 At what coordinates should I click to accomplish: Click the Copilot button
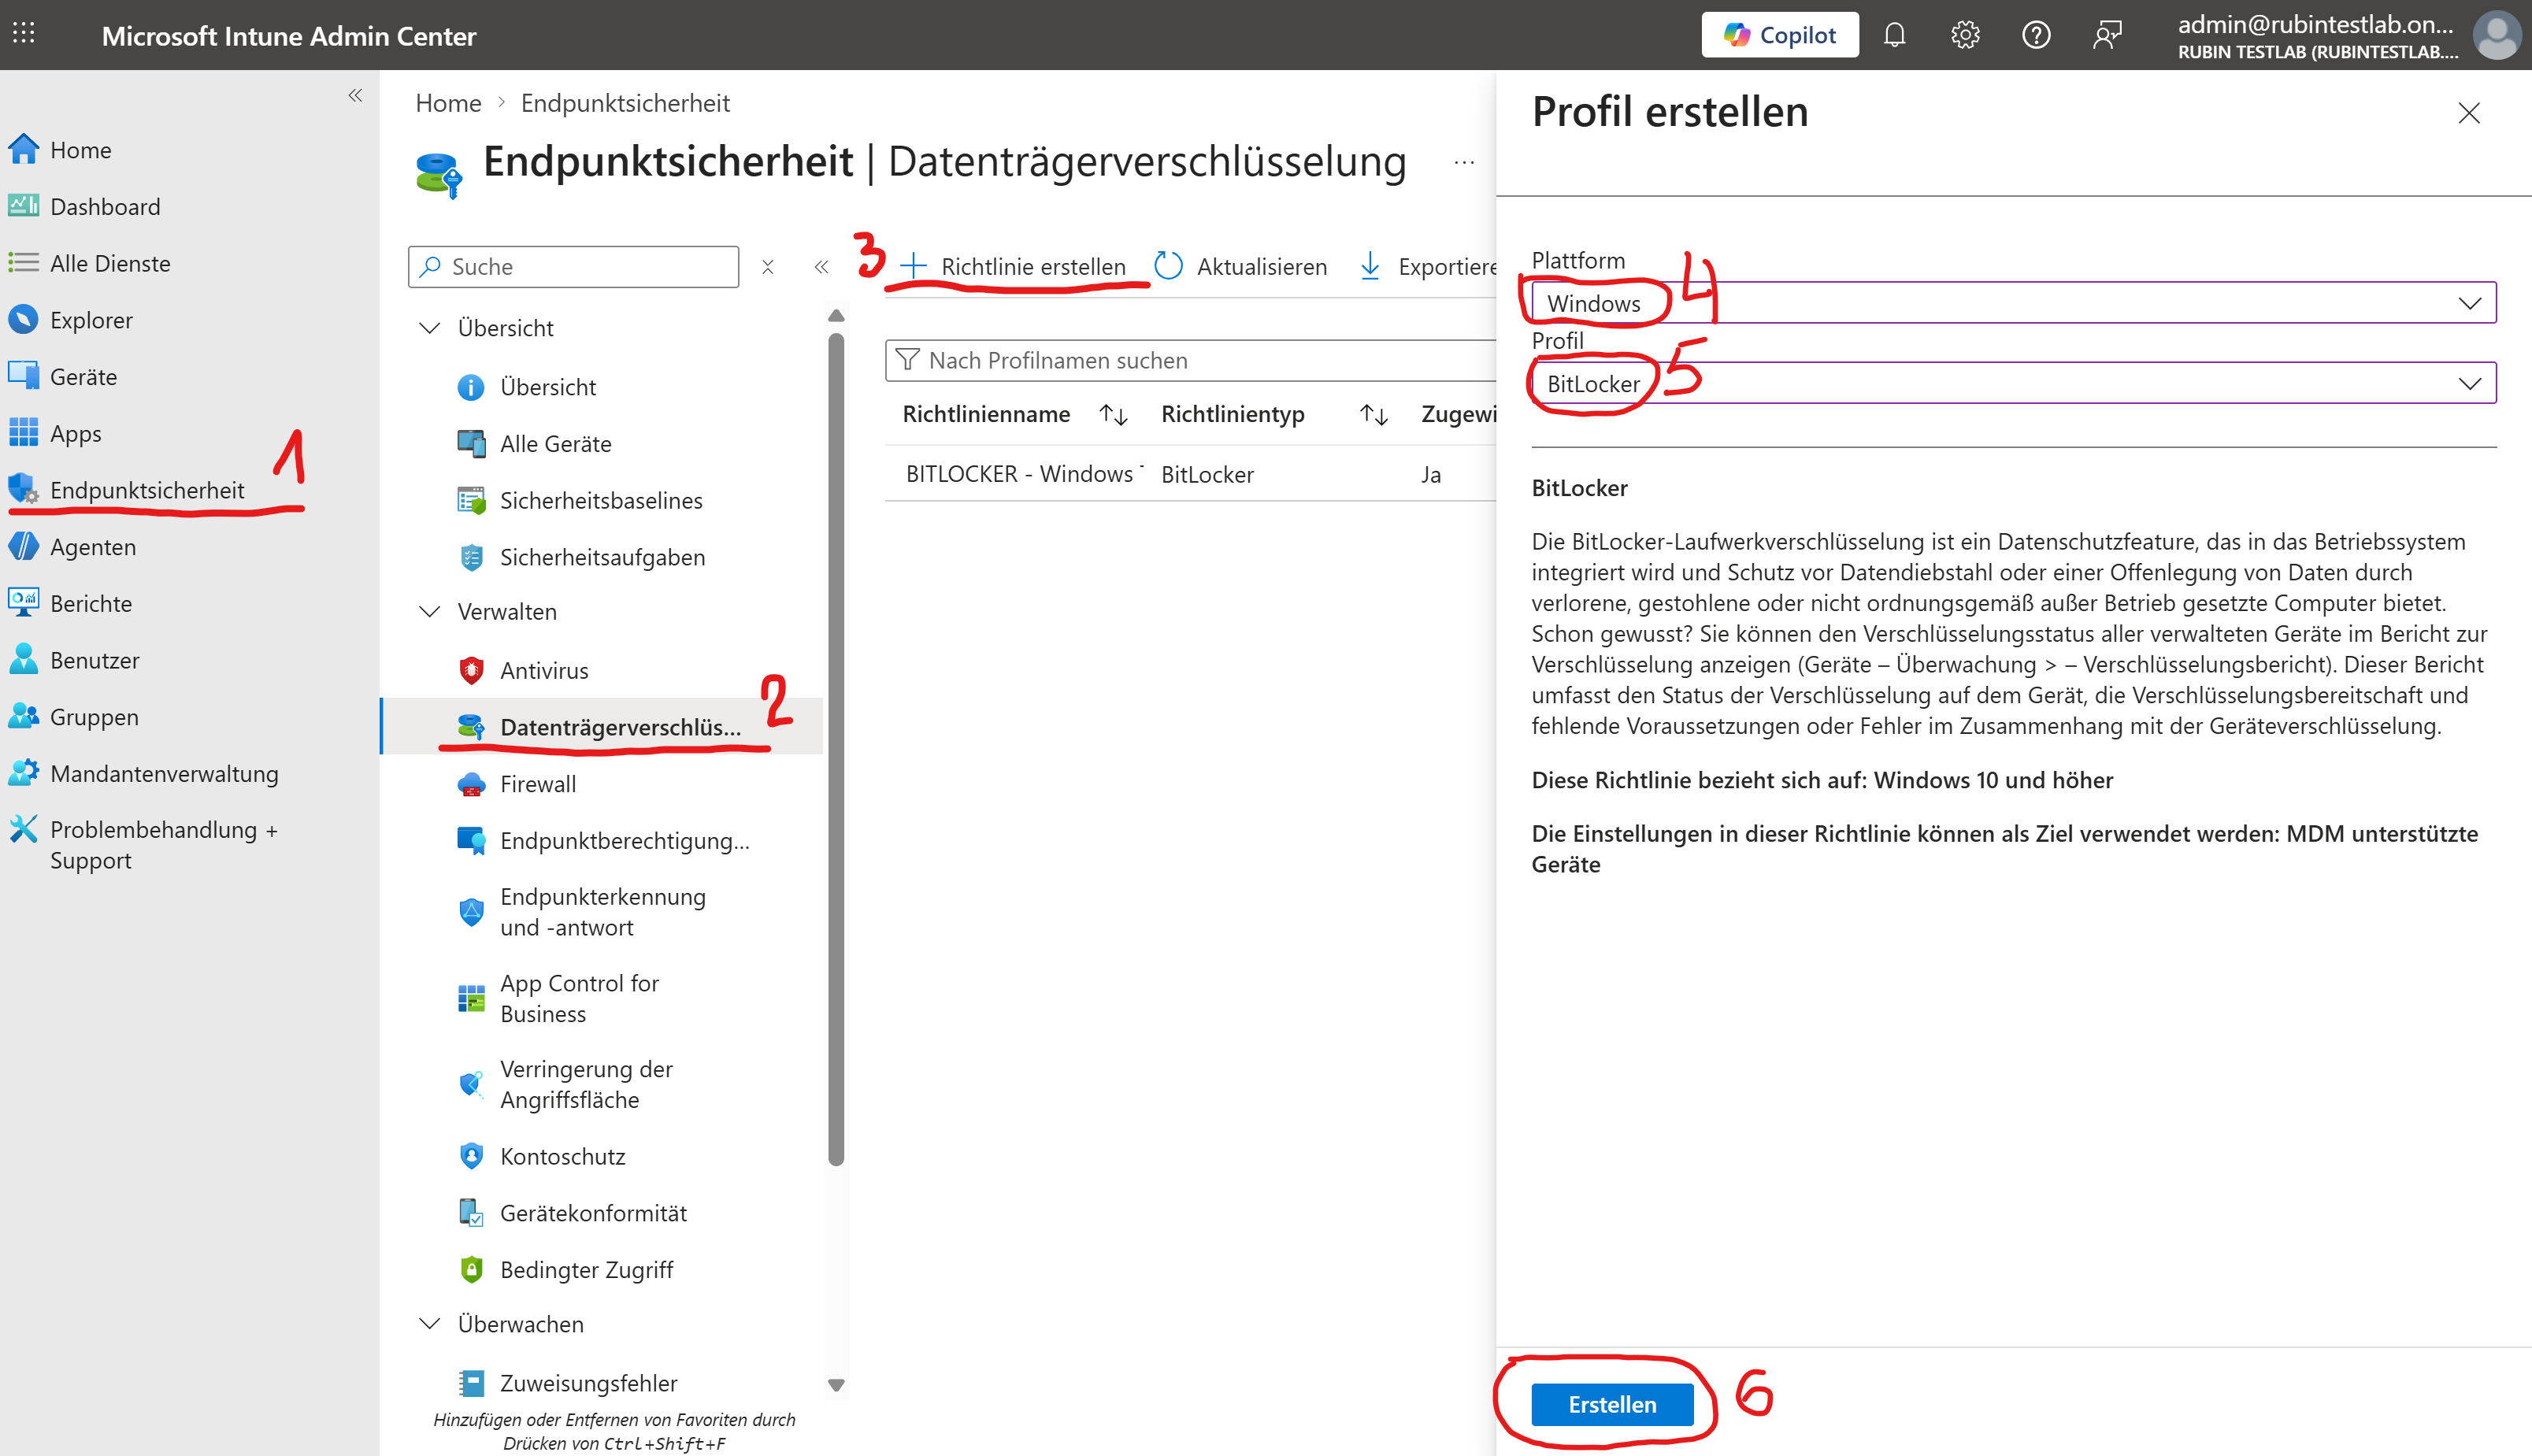(x=1780, y=36)
